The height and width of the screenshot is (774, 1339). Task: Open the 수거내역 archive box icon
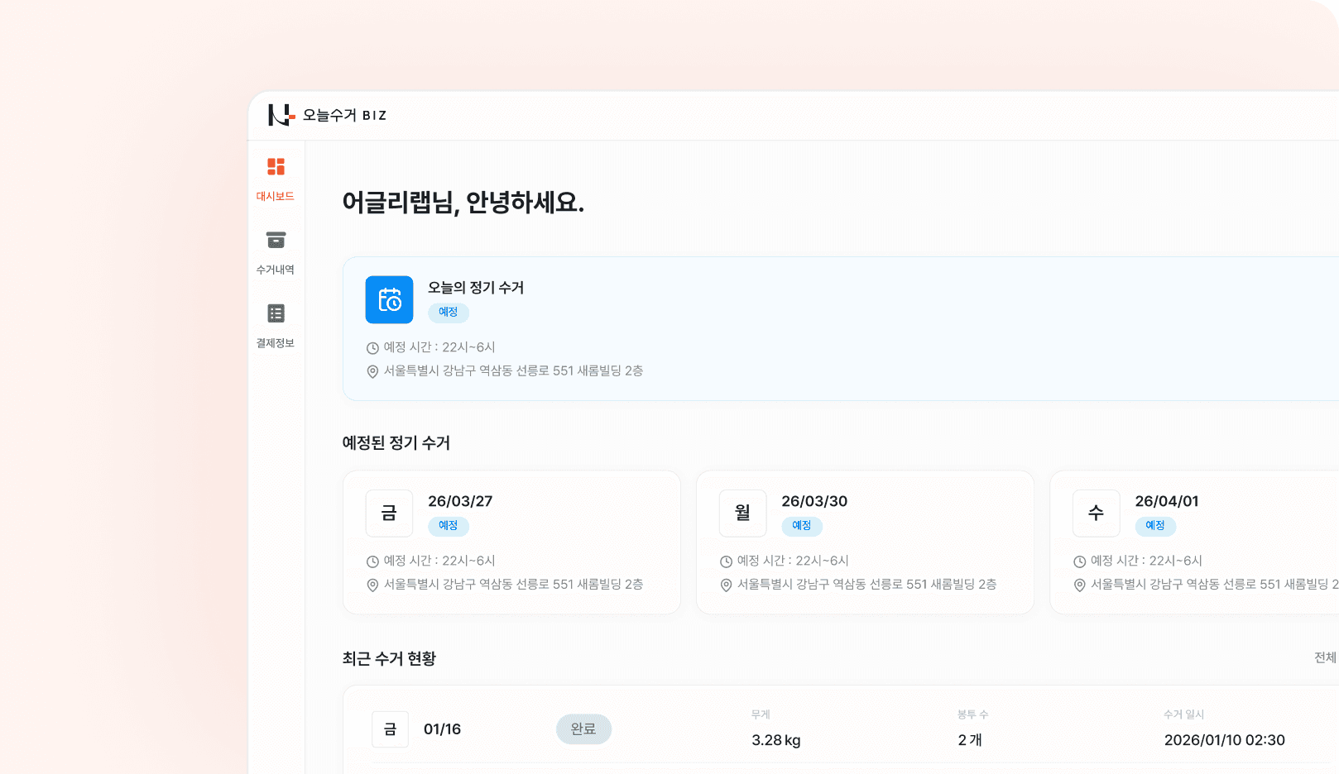(276, 240)
